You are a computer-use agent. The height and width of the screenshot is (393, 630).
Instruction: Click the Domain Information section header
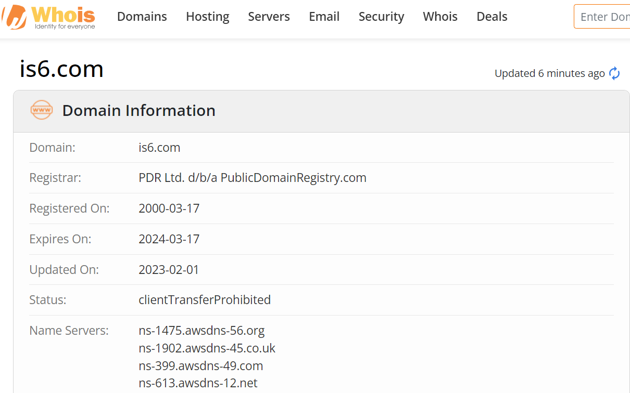coord(139,110)
